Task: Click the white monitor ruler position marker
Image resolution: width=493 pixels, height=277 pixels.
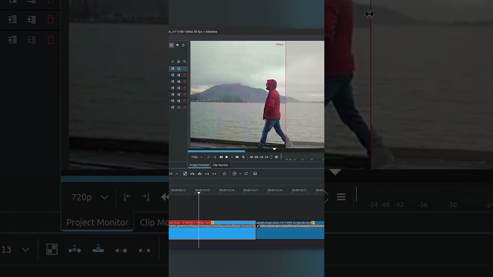Action: tap(275, 149)
